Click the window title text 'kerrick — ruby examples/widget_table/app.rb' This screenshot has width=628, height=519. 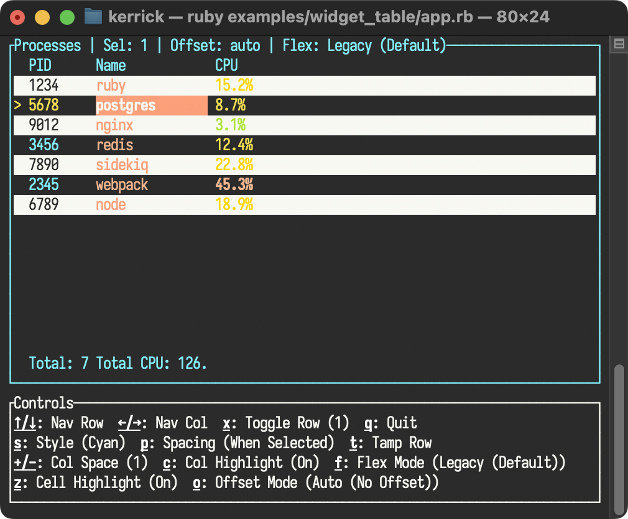click(x=291, y=17)
